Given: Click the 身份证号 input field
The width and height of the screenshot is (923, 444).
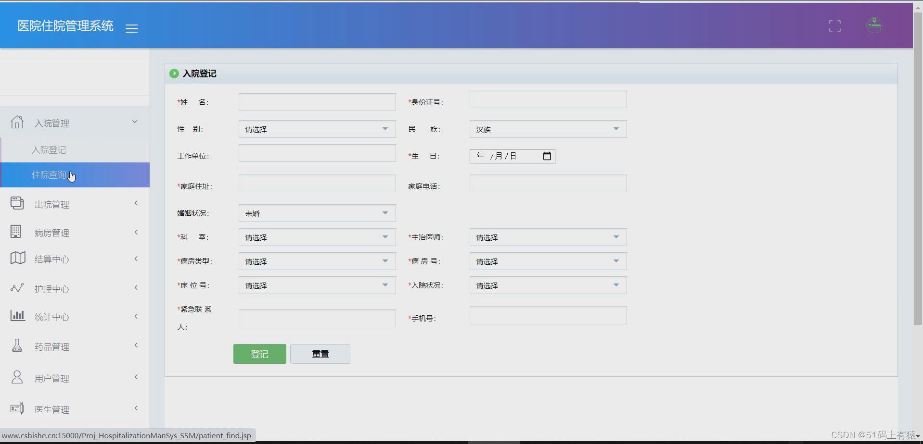Looking at the screenshot, I should tap(548, 99).
